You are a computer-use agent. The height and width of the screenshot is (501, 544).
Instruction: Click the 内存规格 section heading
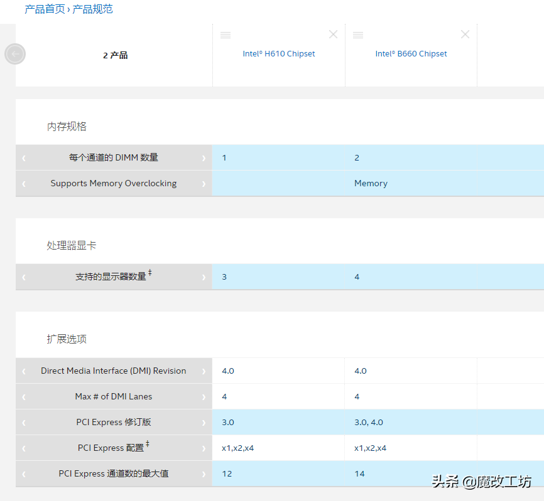67,127
